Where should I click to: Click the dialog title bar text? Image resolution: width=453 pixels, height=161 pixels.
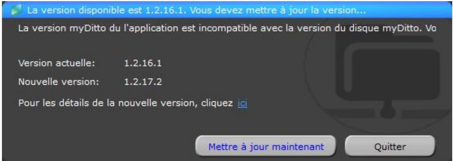tap(196, 11)
